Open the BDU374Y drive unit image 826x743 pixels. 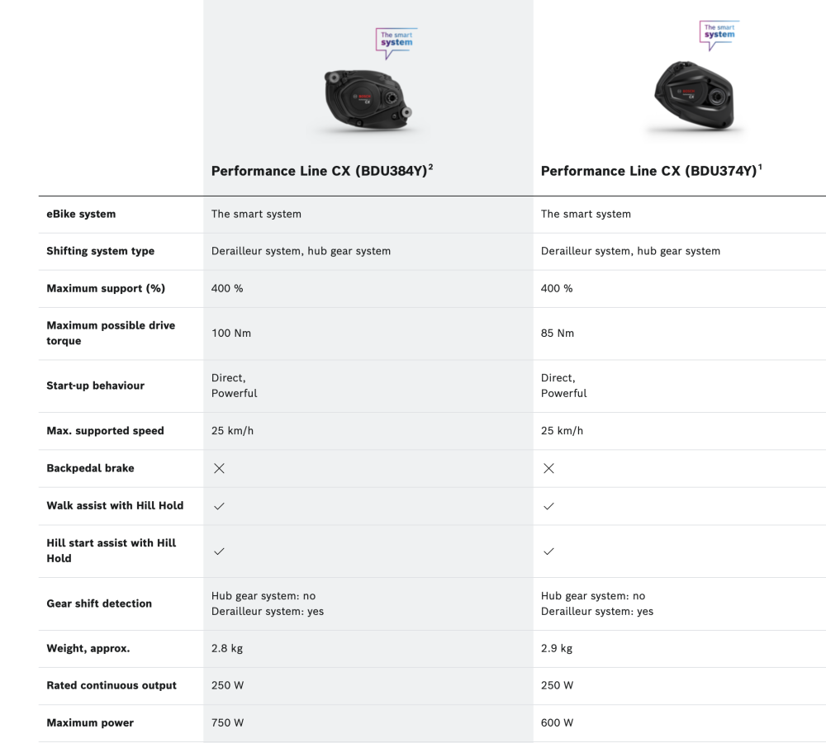[692, 95]
